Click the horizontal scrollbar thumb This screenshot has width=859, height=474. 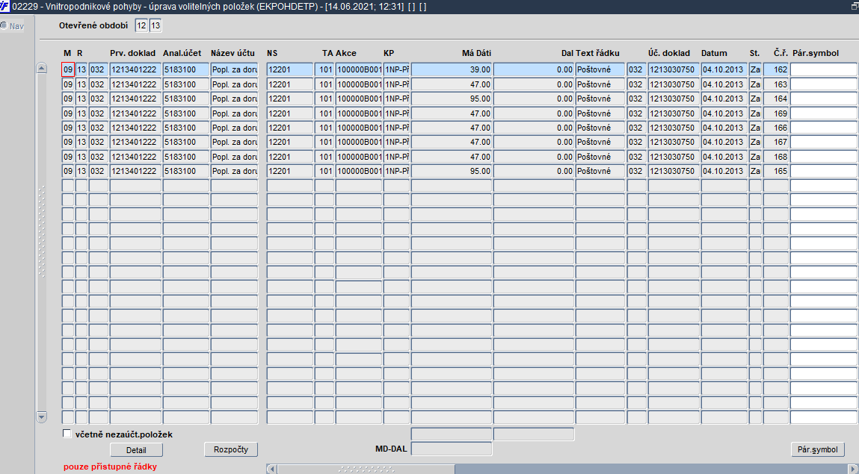(x=366, y=469)
